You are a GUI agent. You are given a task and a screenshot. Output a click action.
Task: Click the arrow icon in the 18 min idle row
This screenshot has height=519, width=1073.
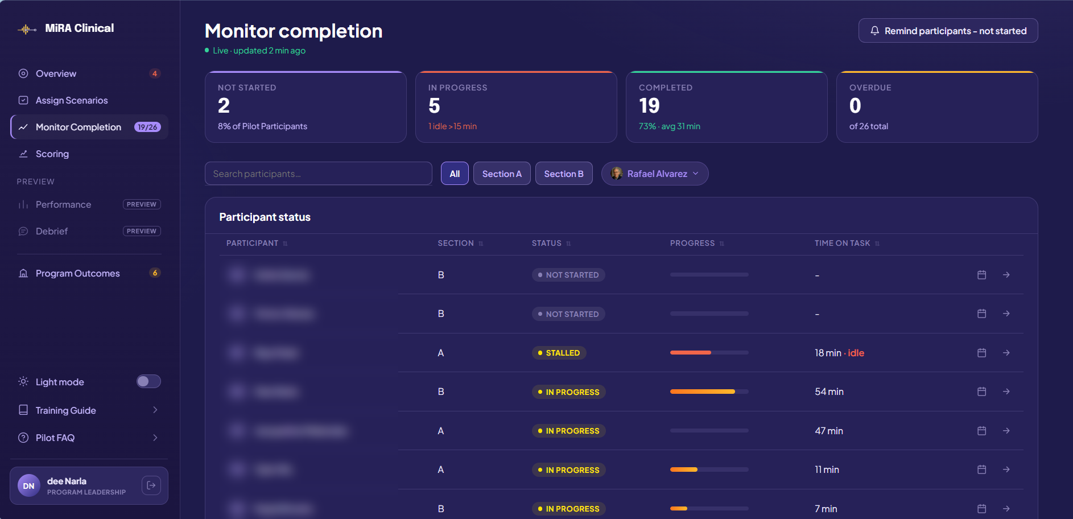point(1006,353)
